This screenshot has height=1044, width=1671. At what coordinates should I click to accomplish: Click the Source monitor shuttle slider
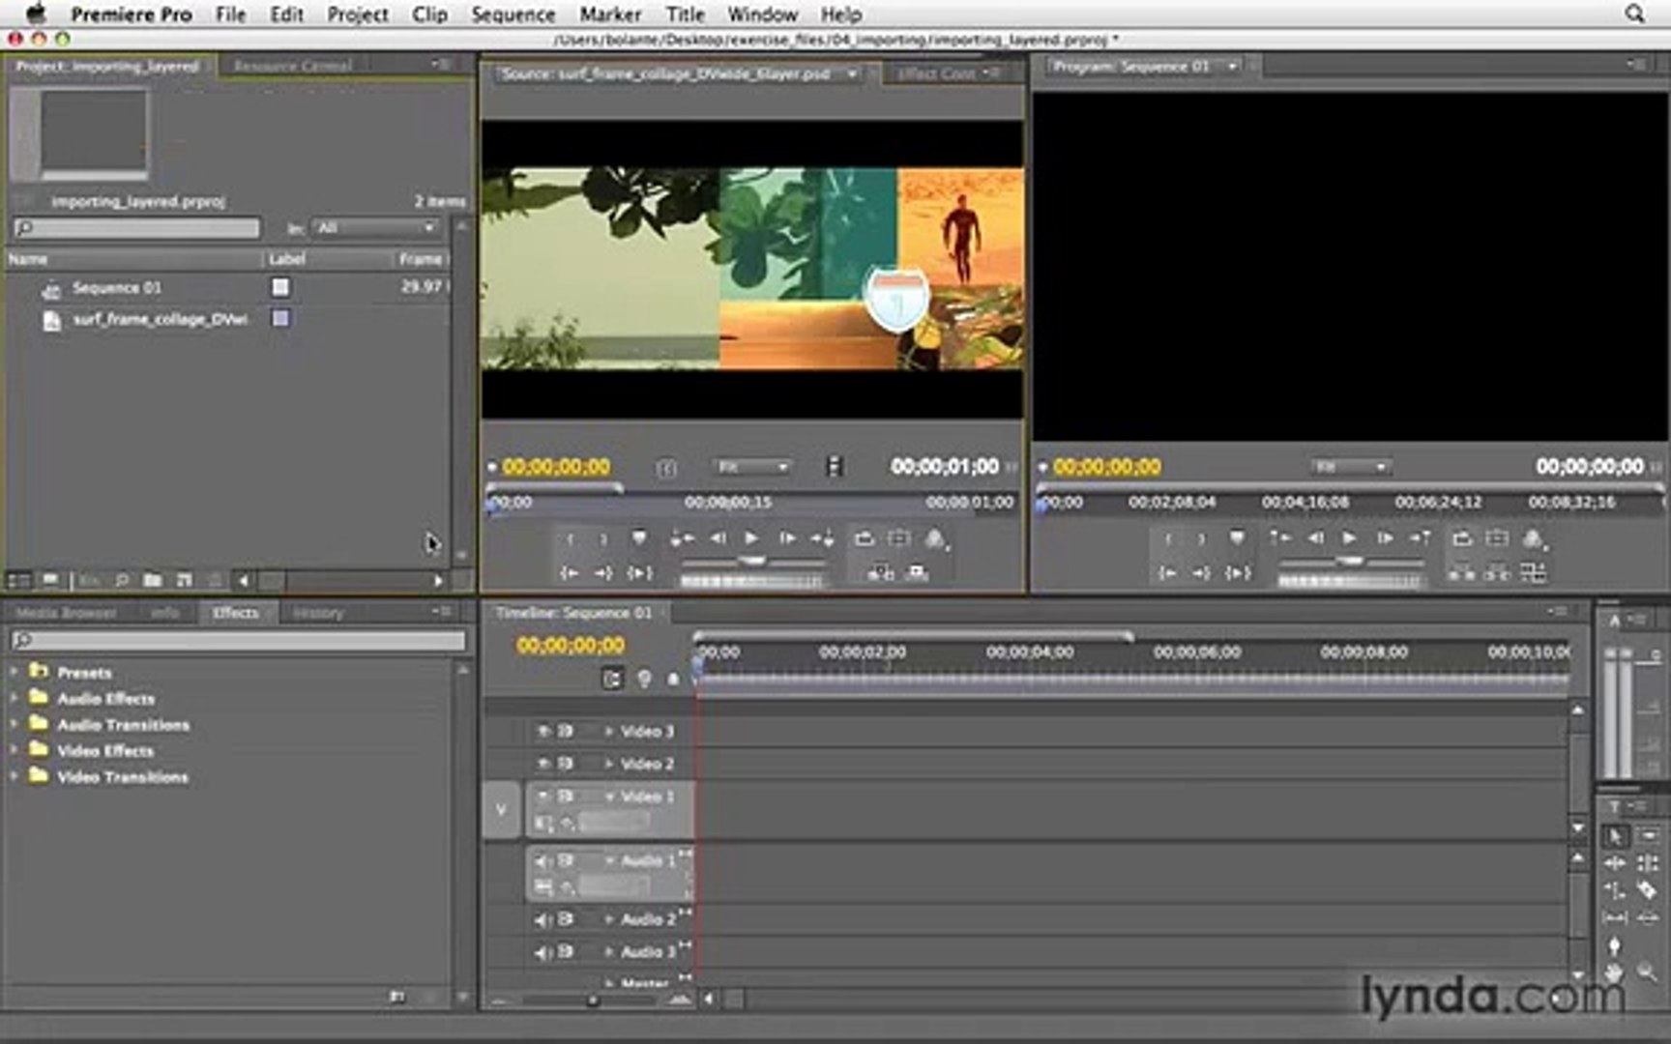(751, 561)
